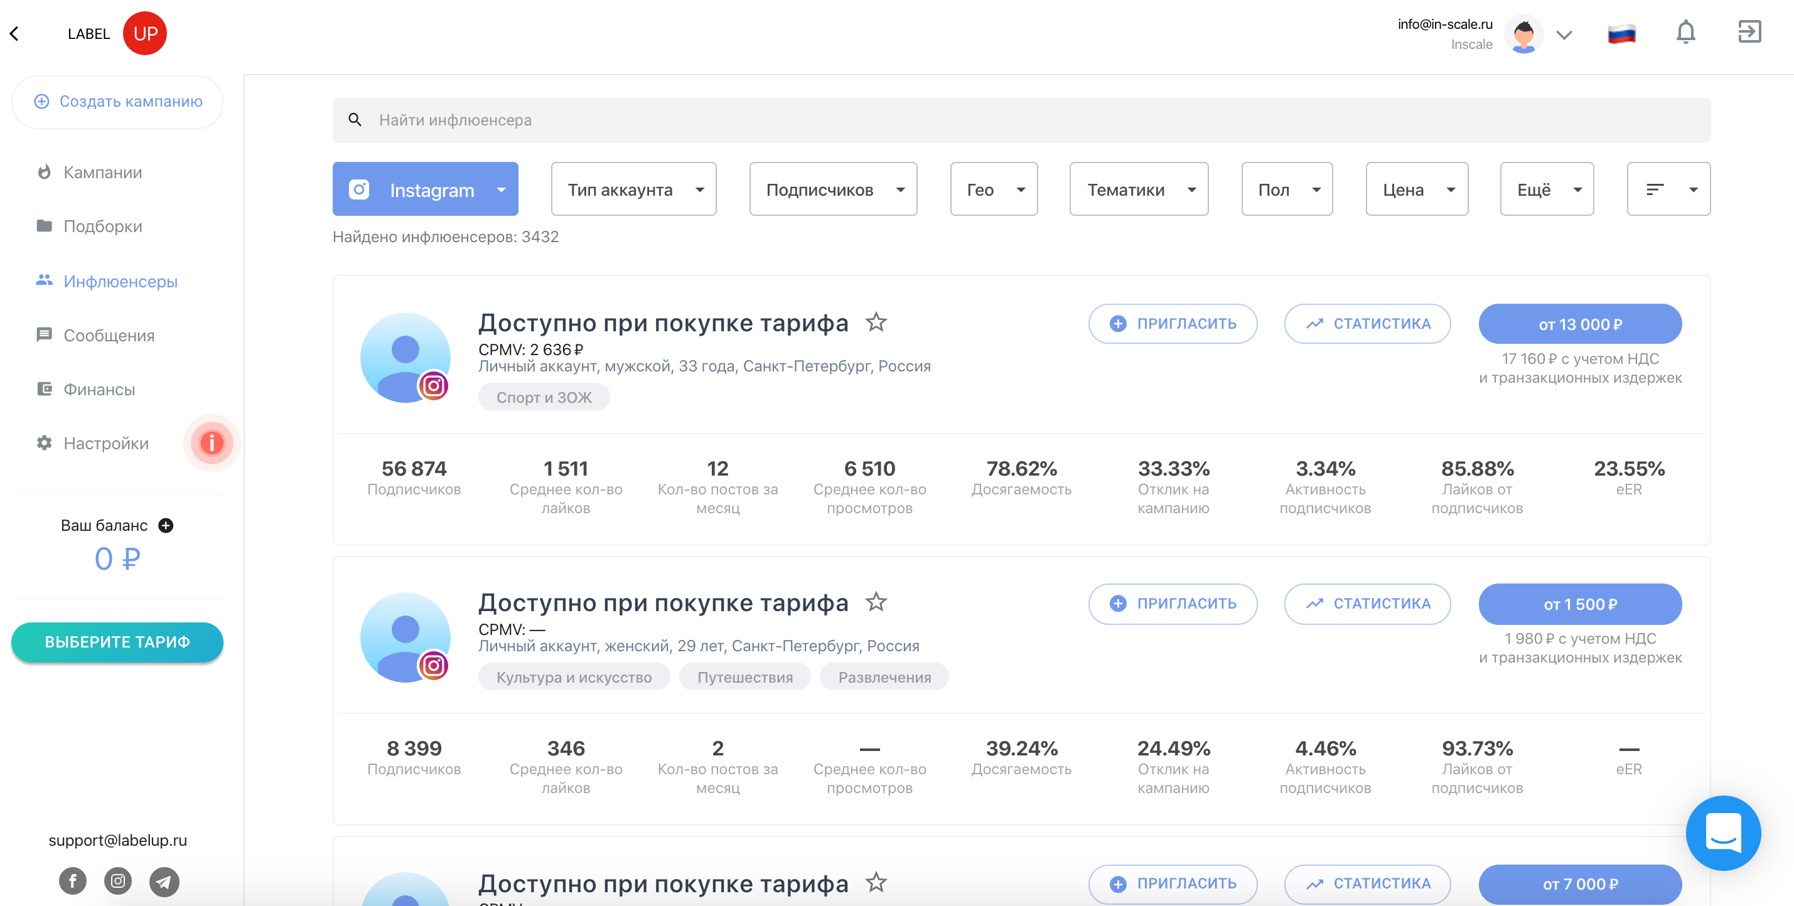
Task: Click the 39.24% Досягаемость value
Action: [1022, 748]
